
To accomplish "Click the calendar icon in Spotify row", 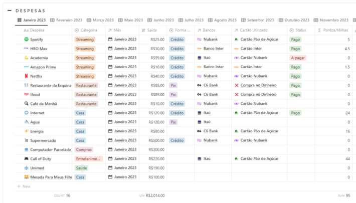I will (110, 40).
